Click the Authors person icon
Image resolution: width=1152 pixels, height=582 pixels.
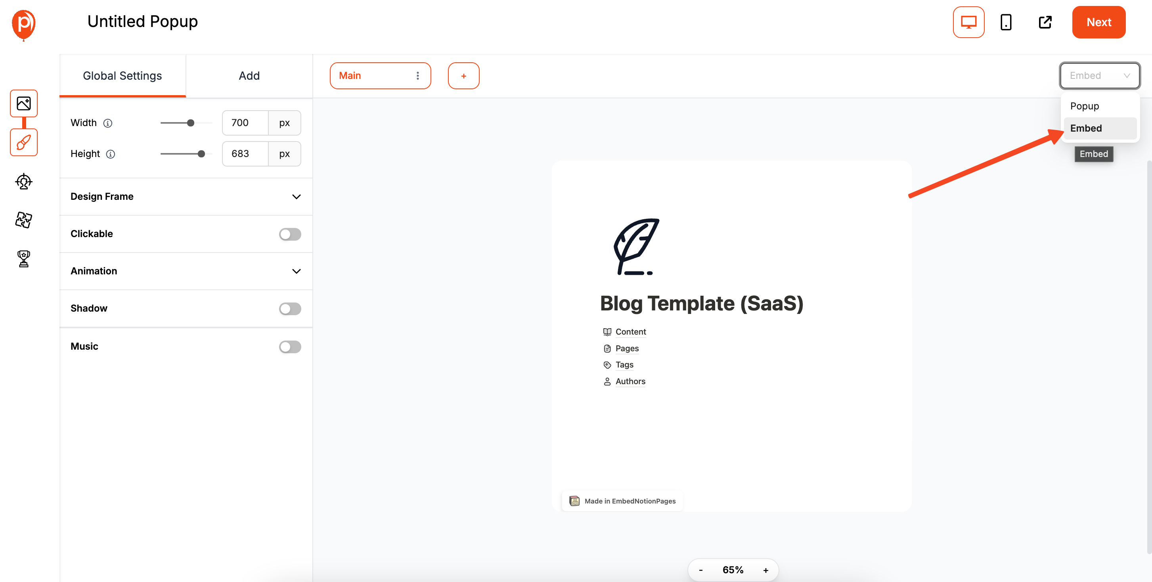[x=607, y=381]
